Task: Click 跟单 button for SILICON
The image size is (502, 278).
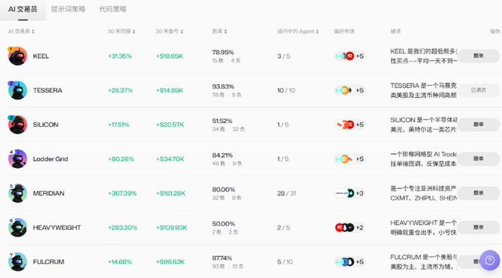Action: [x=478, y=124]
